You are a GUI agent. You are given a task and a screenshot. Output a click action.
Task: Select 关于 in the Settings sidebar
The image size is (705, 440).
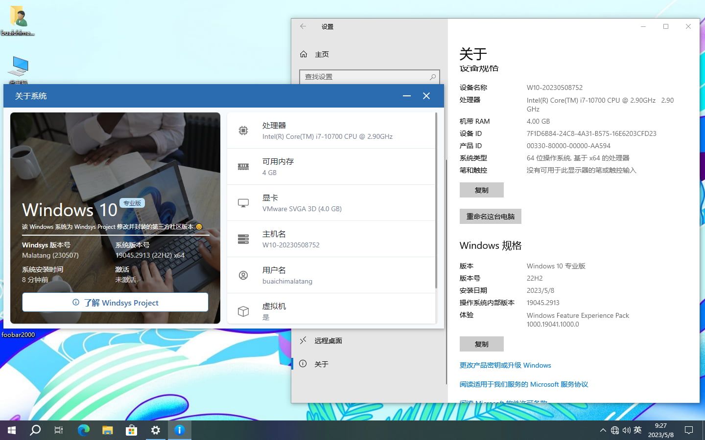(321, 364)
